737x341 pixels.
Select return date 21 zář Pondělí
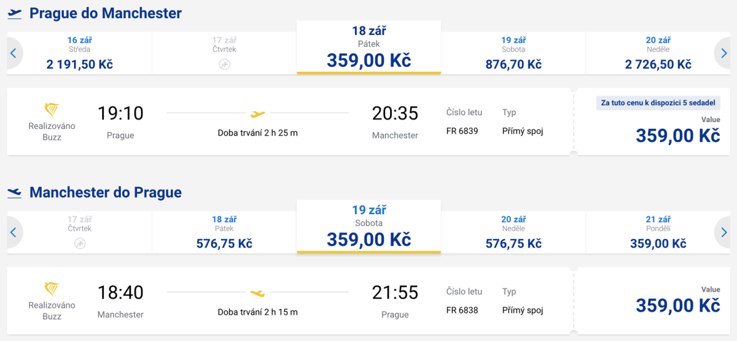[x=658, y=233]
